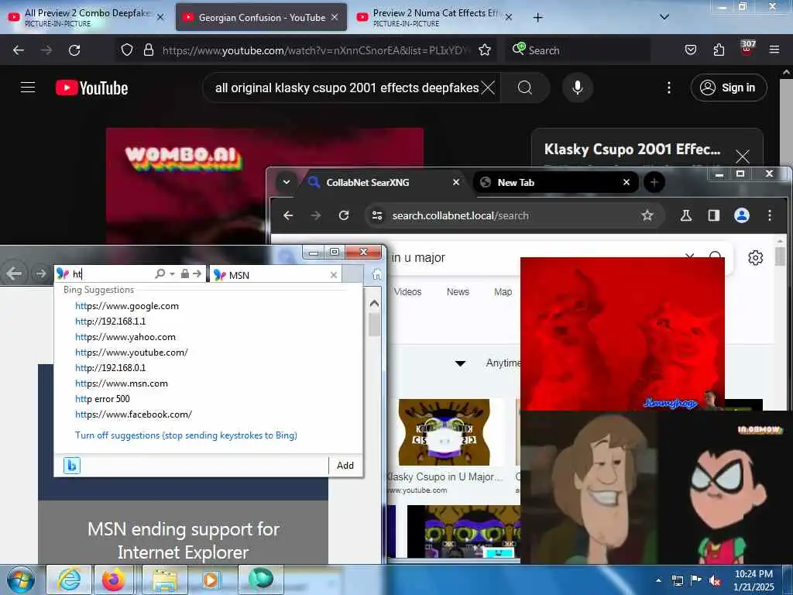Clear the YouTube search text

488,88
